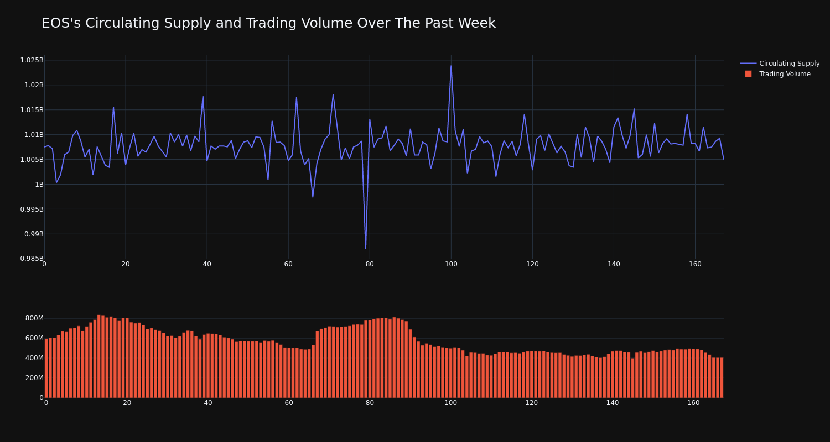Click the purple Circulating Supply line swatch
830x442 pixels.
point(748,64)
